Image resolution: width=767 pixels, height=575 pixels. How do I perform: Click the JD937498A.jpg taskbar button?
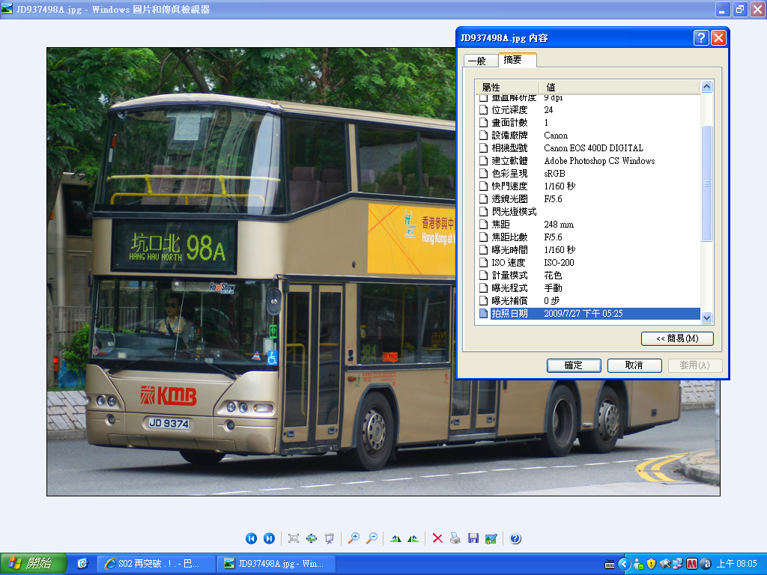coord(276,564)
